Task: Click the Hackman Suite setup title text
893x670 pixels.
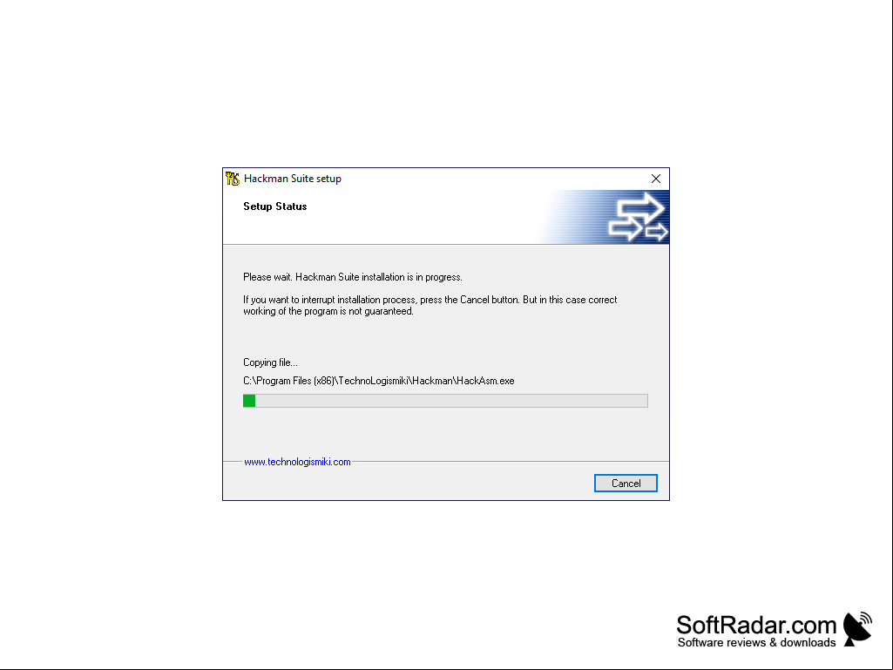Action: [x=293, y=179]
